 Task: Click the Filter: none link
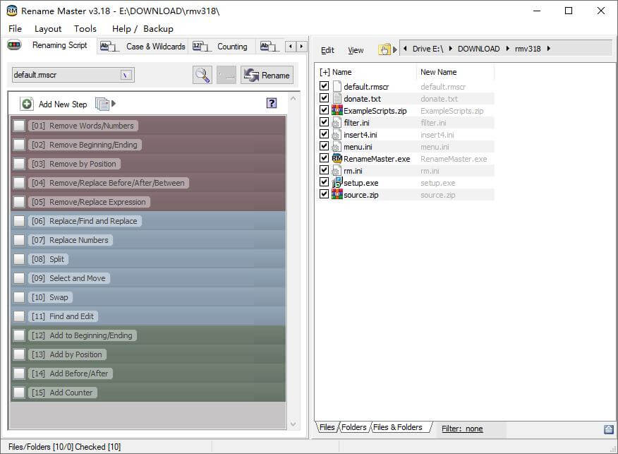(462, 429)
